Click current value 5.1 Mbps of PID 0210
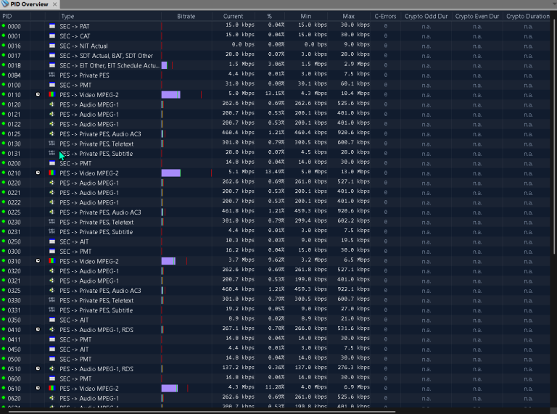Viewport: 557px width, 414px height. tap(242, 172)
